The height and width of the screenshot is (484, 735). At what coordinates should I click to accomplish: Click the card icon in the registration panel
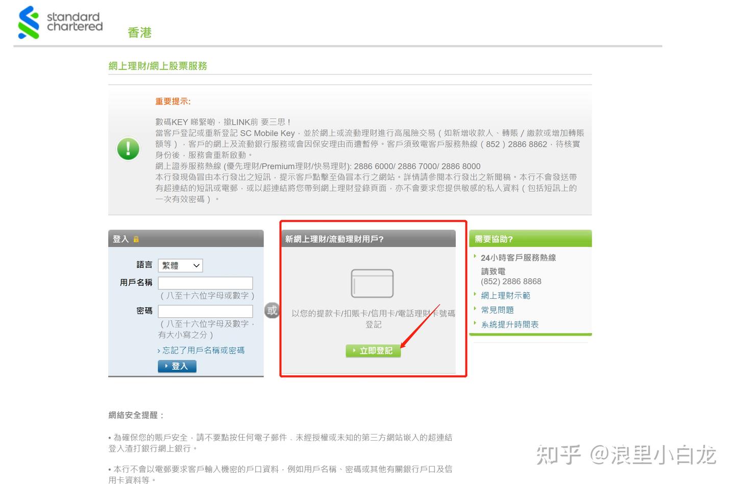click(372, 283)
